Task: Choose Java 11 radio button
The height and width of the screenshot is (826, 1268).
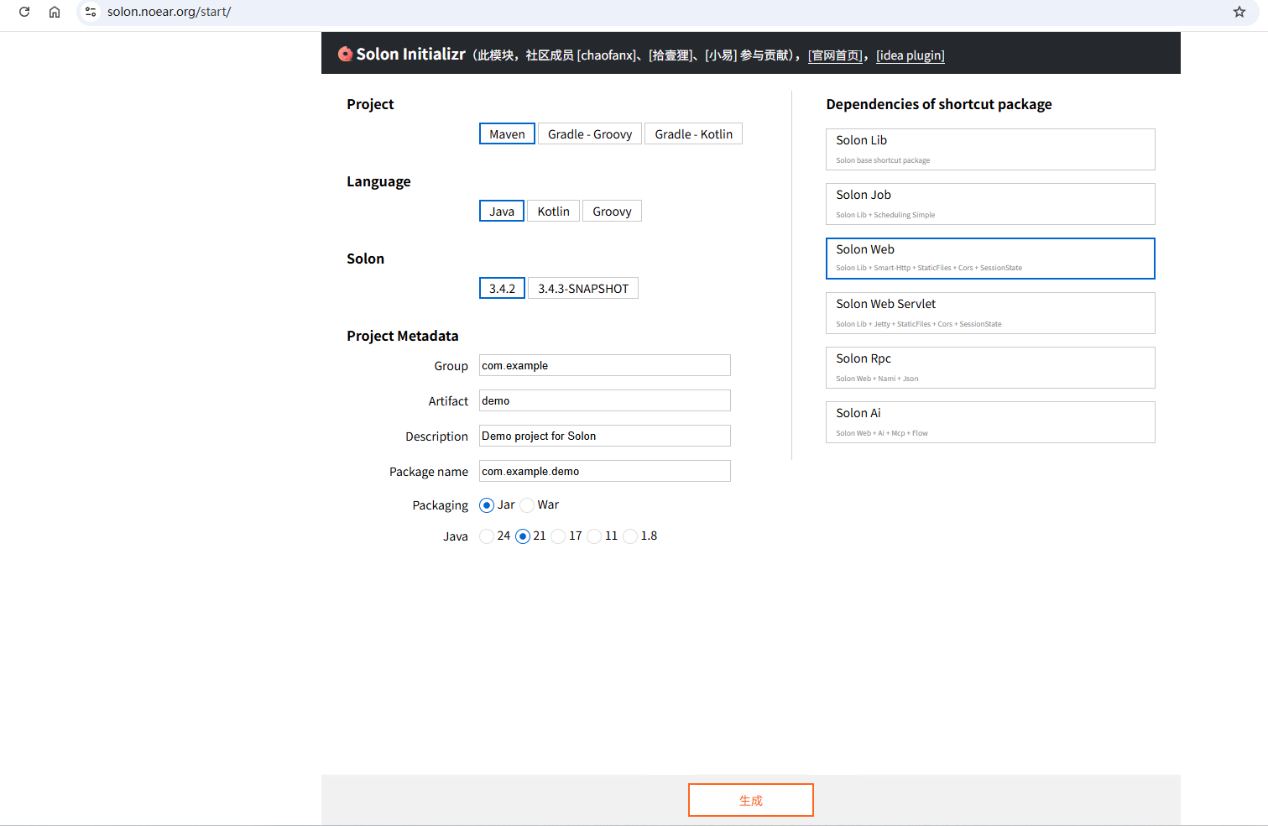Action: (x=594, y=536)
